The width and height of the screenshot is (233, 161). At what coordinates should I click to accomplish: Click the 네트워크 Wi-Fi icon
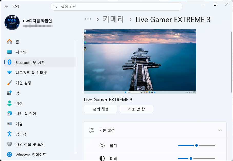[x=9, y=73]
